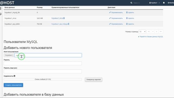Open the sidebar grid menu icon
The height and width of the screenshot is (98, 174).
[x=1, y=8]
